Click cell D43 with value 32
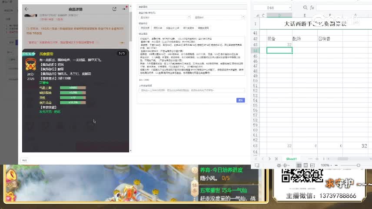 coord(279,45)
